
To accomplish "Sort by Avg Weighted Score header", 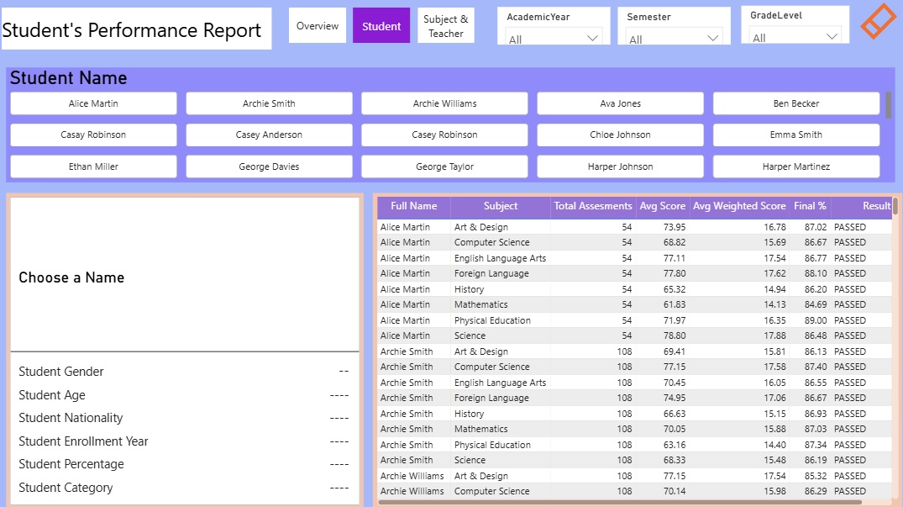I will (x=739, y=206).
